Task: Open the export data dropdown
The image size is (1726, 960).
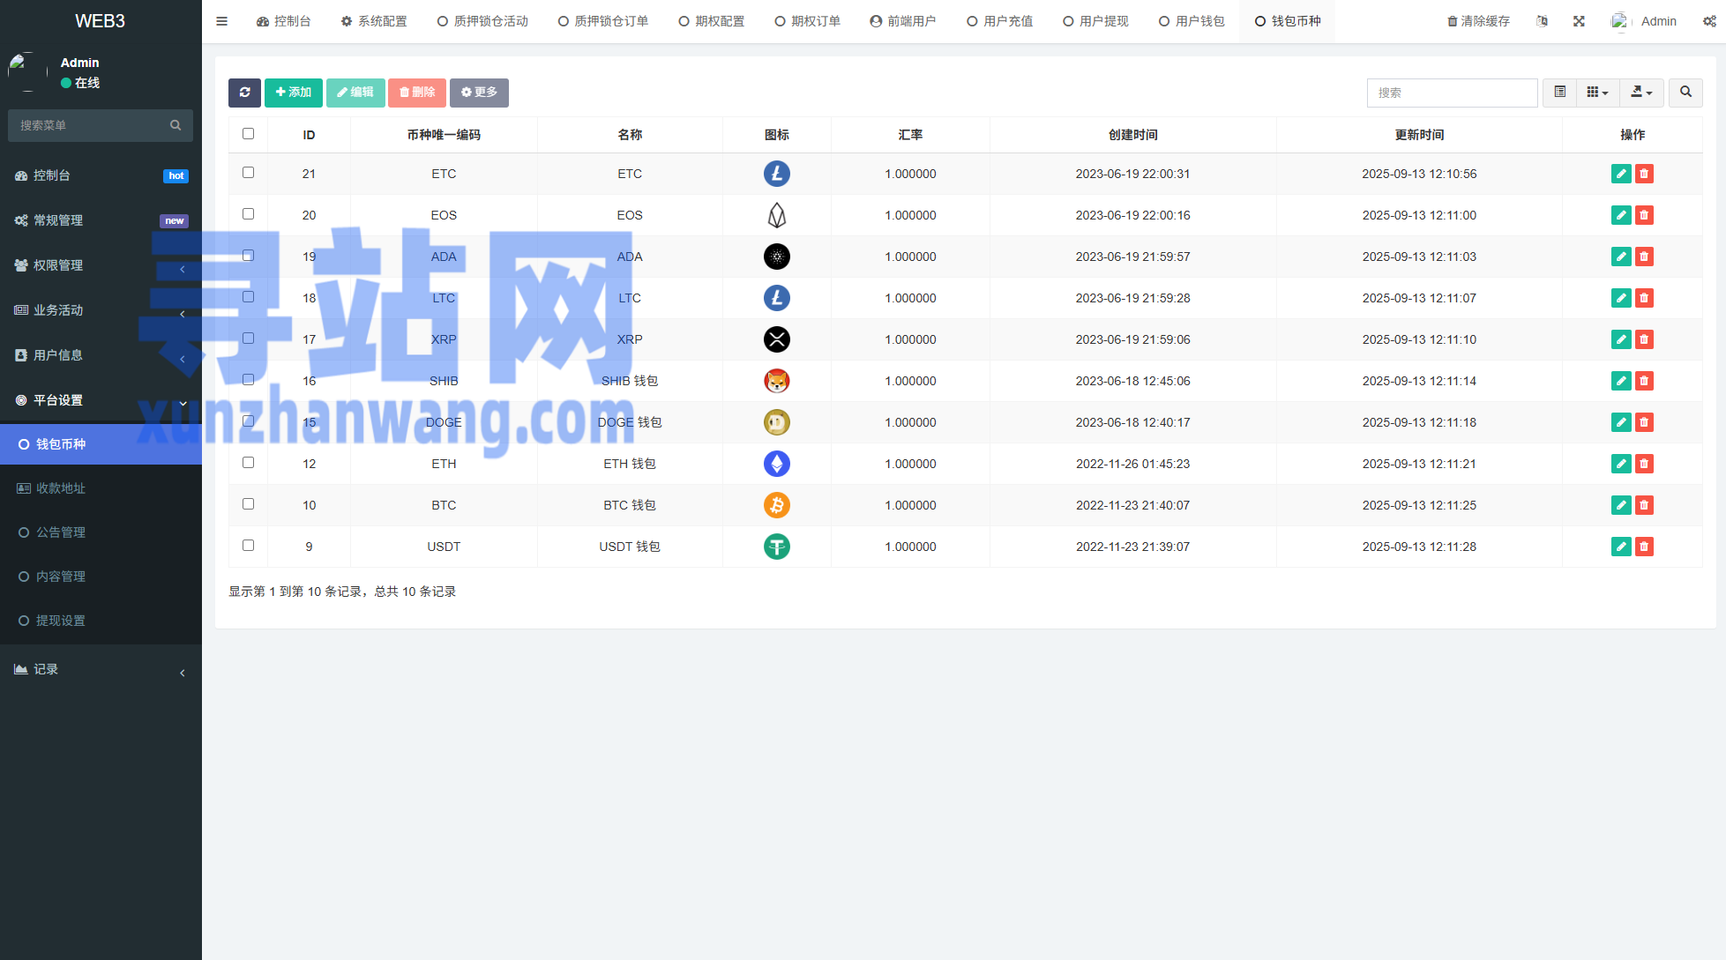Action: (1641, 93)
